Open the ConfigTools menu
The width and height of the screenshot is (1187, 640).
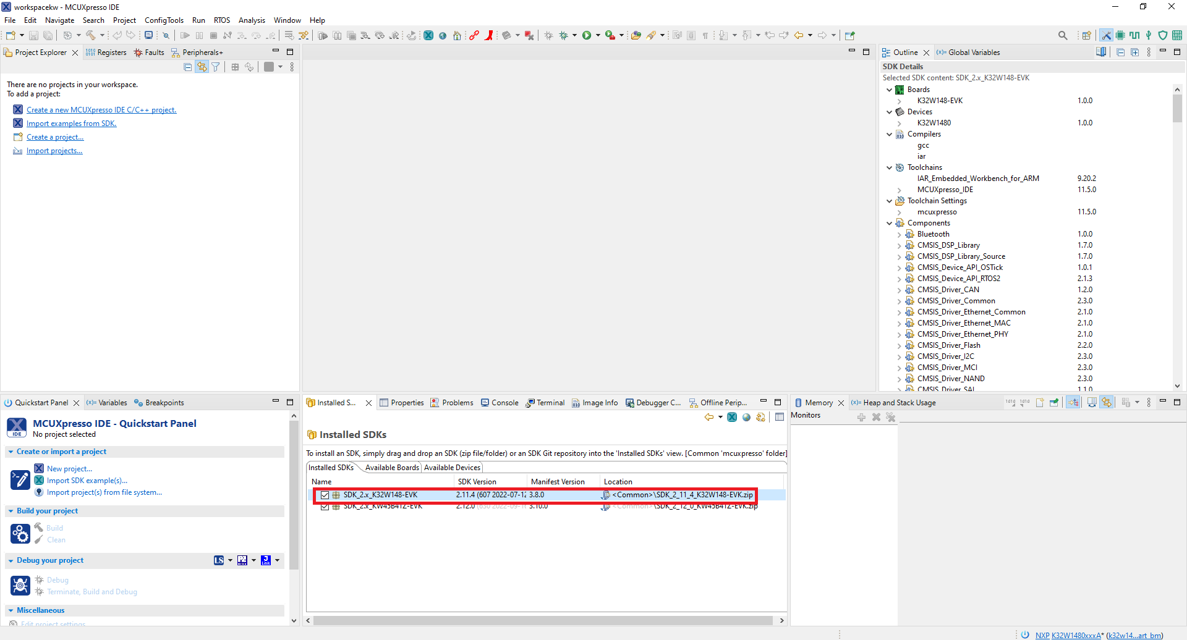(164, 20)
